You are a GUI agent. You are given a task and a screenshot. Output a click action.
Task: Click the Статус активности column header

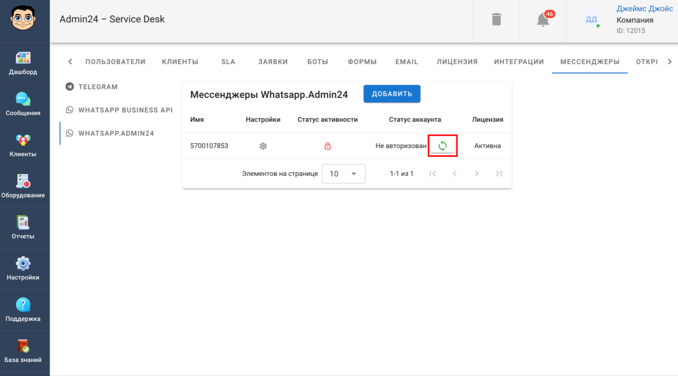pos(327,120)
